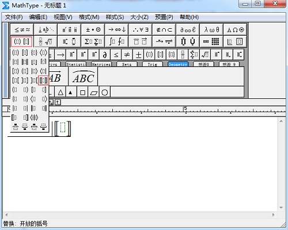This screenshot has height=230, width=288.
Task: Insert the parallelogram symbol
Action: (x=93, y=93)
